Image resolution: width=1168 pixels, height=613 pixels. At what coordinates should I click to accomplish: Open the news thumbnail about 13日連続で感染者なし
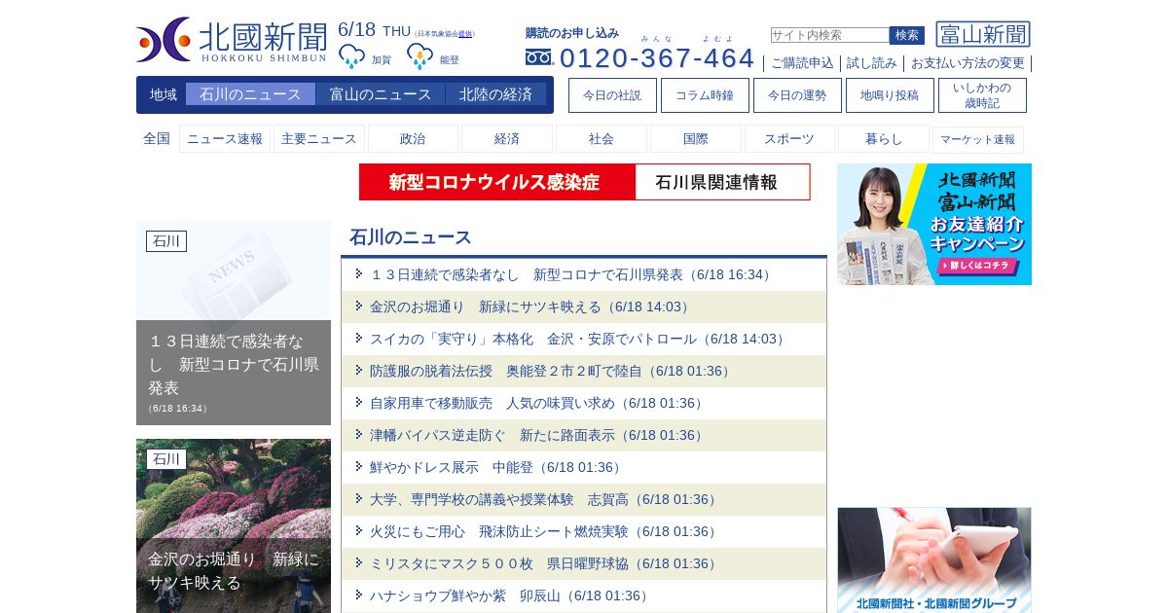coord(234,323)
